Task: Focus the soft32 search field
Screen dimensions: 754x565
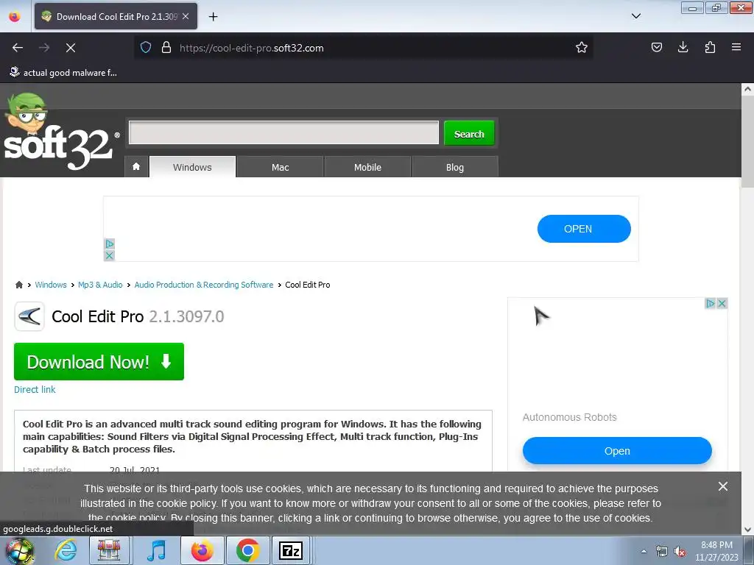Action: (x=283, y=132)
